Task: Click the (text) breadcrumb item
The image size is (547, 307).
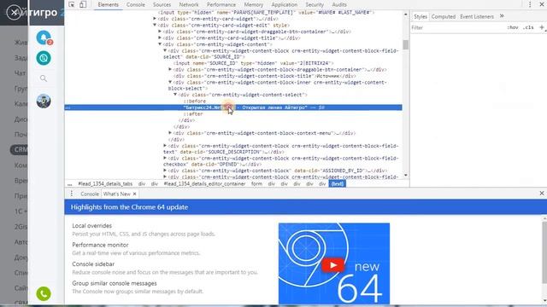Action: point(338,183)
